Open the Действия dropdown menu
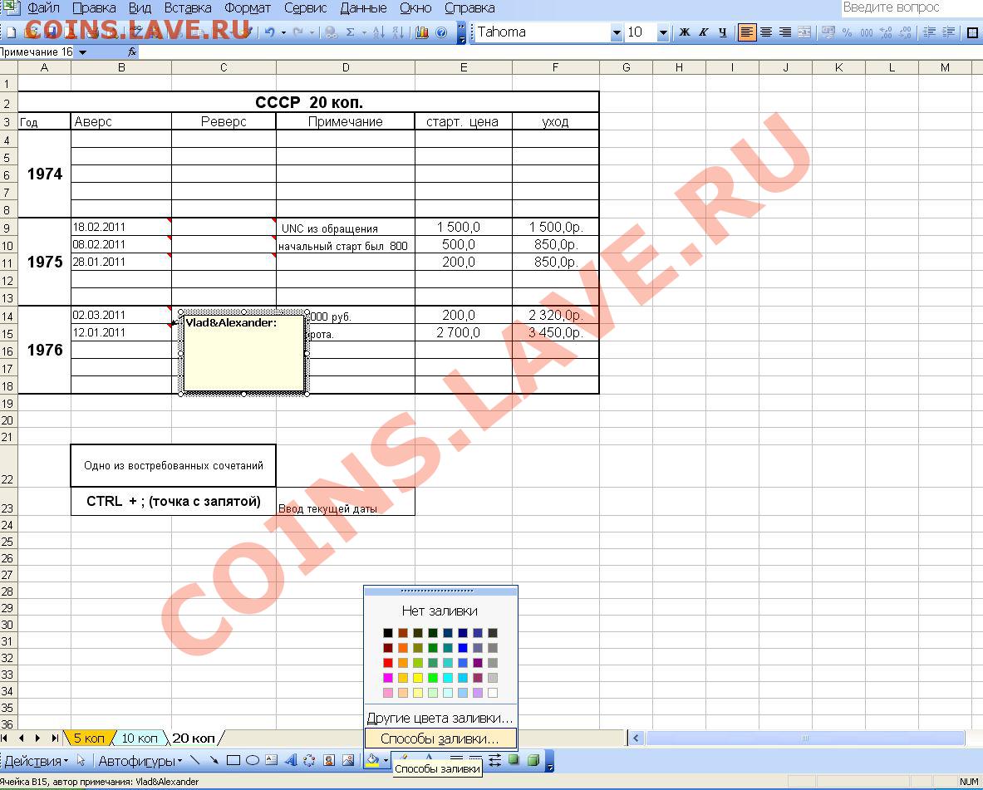Image resolution: width=983 pixels, height=790 pixels. click(35, 761)
